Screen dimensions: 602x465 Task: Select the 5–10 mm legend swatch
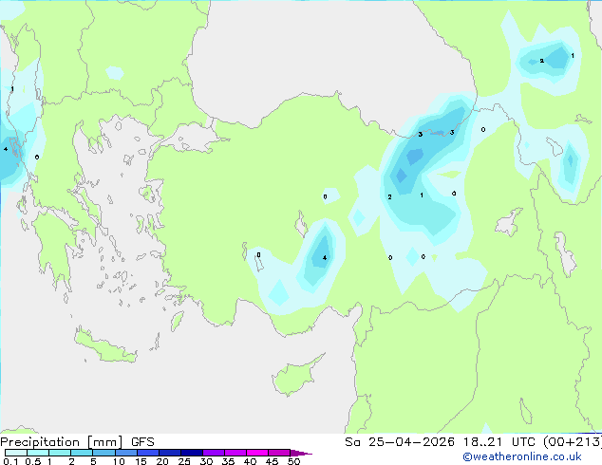(103, 453)
